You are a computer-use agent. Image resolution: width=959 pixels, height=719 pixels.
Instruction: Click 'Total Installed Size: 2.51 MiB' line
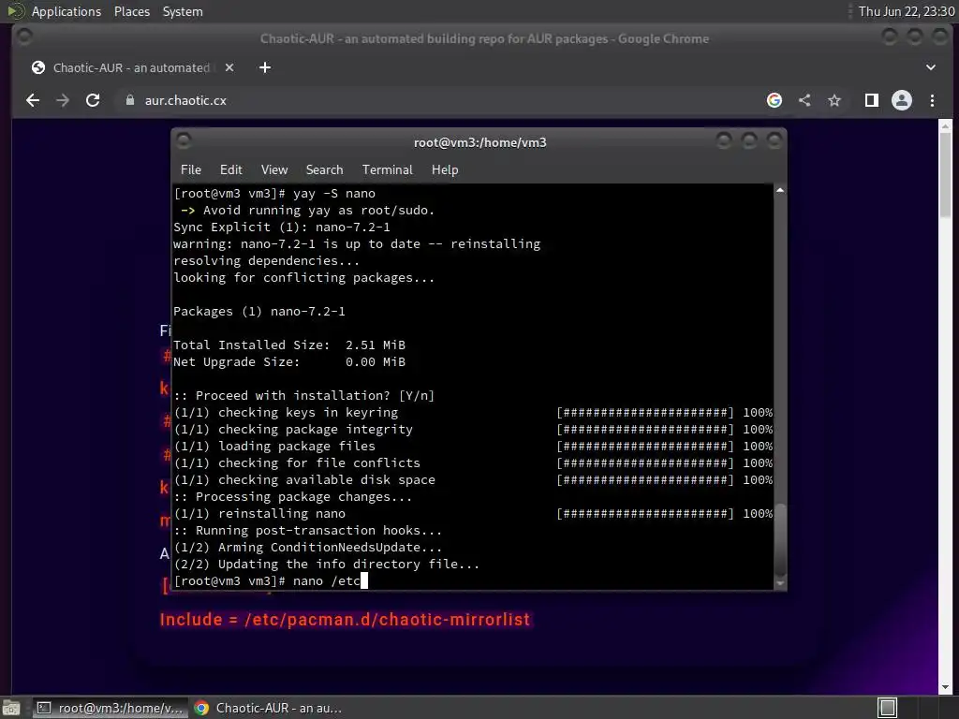tap(289, 345)
